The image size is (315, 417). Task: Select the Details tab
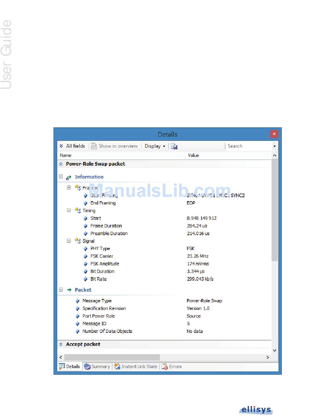tap(70, 366)
